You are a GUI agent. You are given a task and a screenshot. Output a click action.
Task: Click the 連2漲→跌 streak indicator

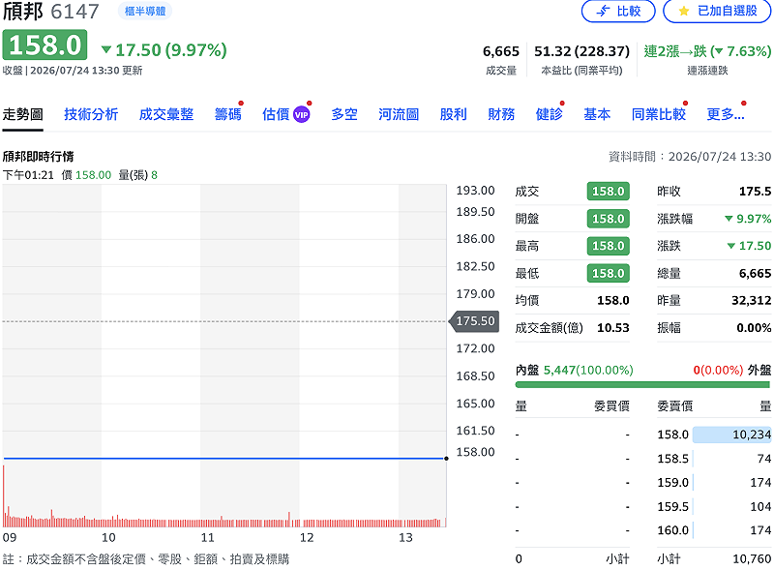pos(707,51)
